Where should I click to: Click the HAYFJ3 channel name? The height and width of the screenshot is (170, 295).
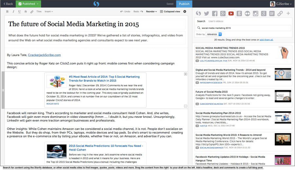203,126
